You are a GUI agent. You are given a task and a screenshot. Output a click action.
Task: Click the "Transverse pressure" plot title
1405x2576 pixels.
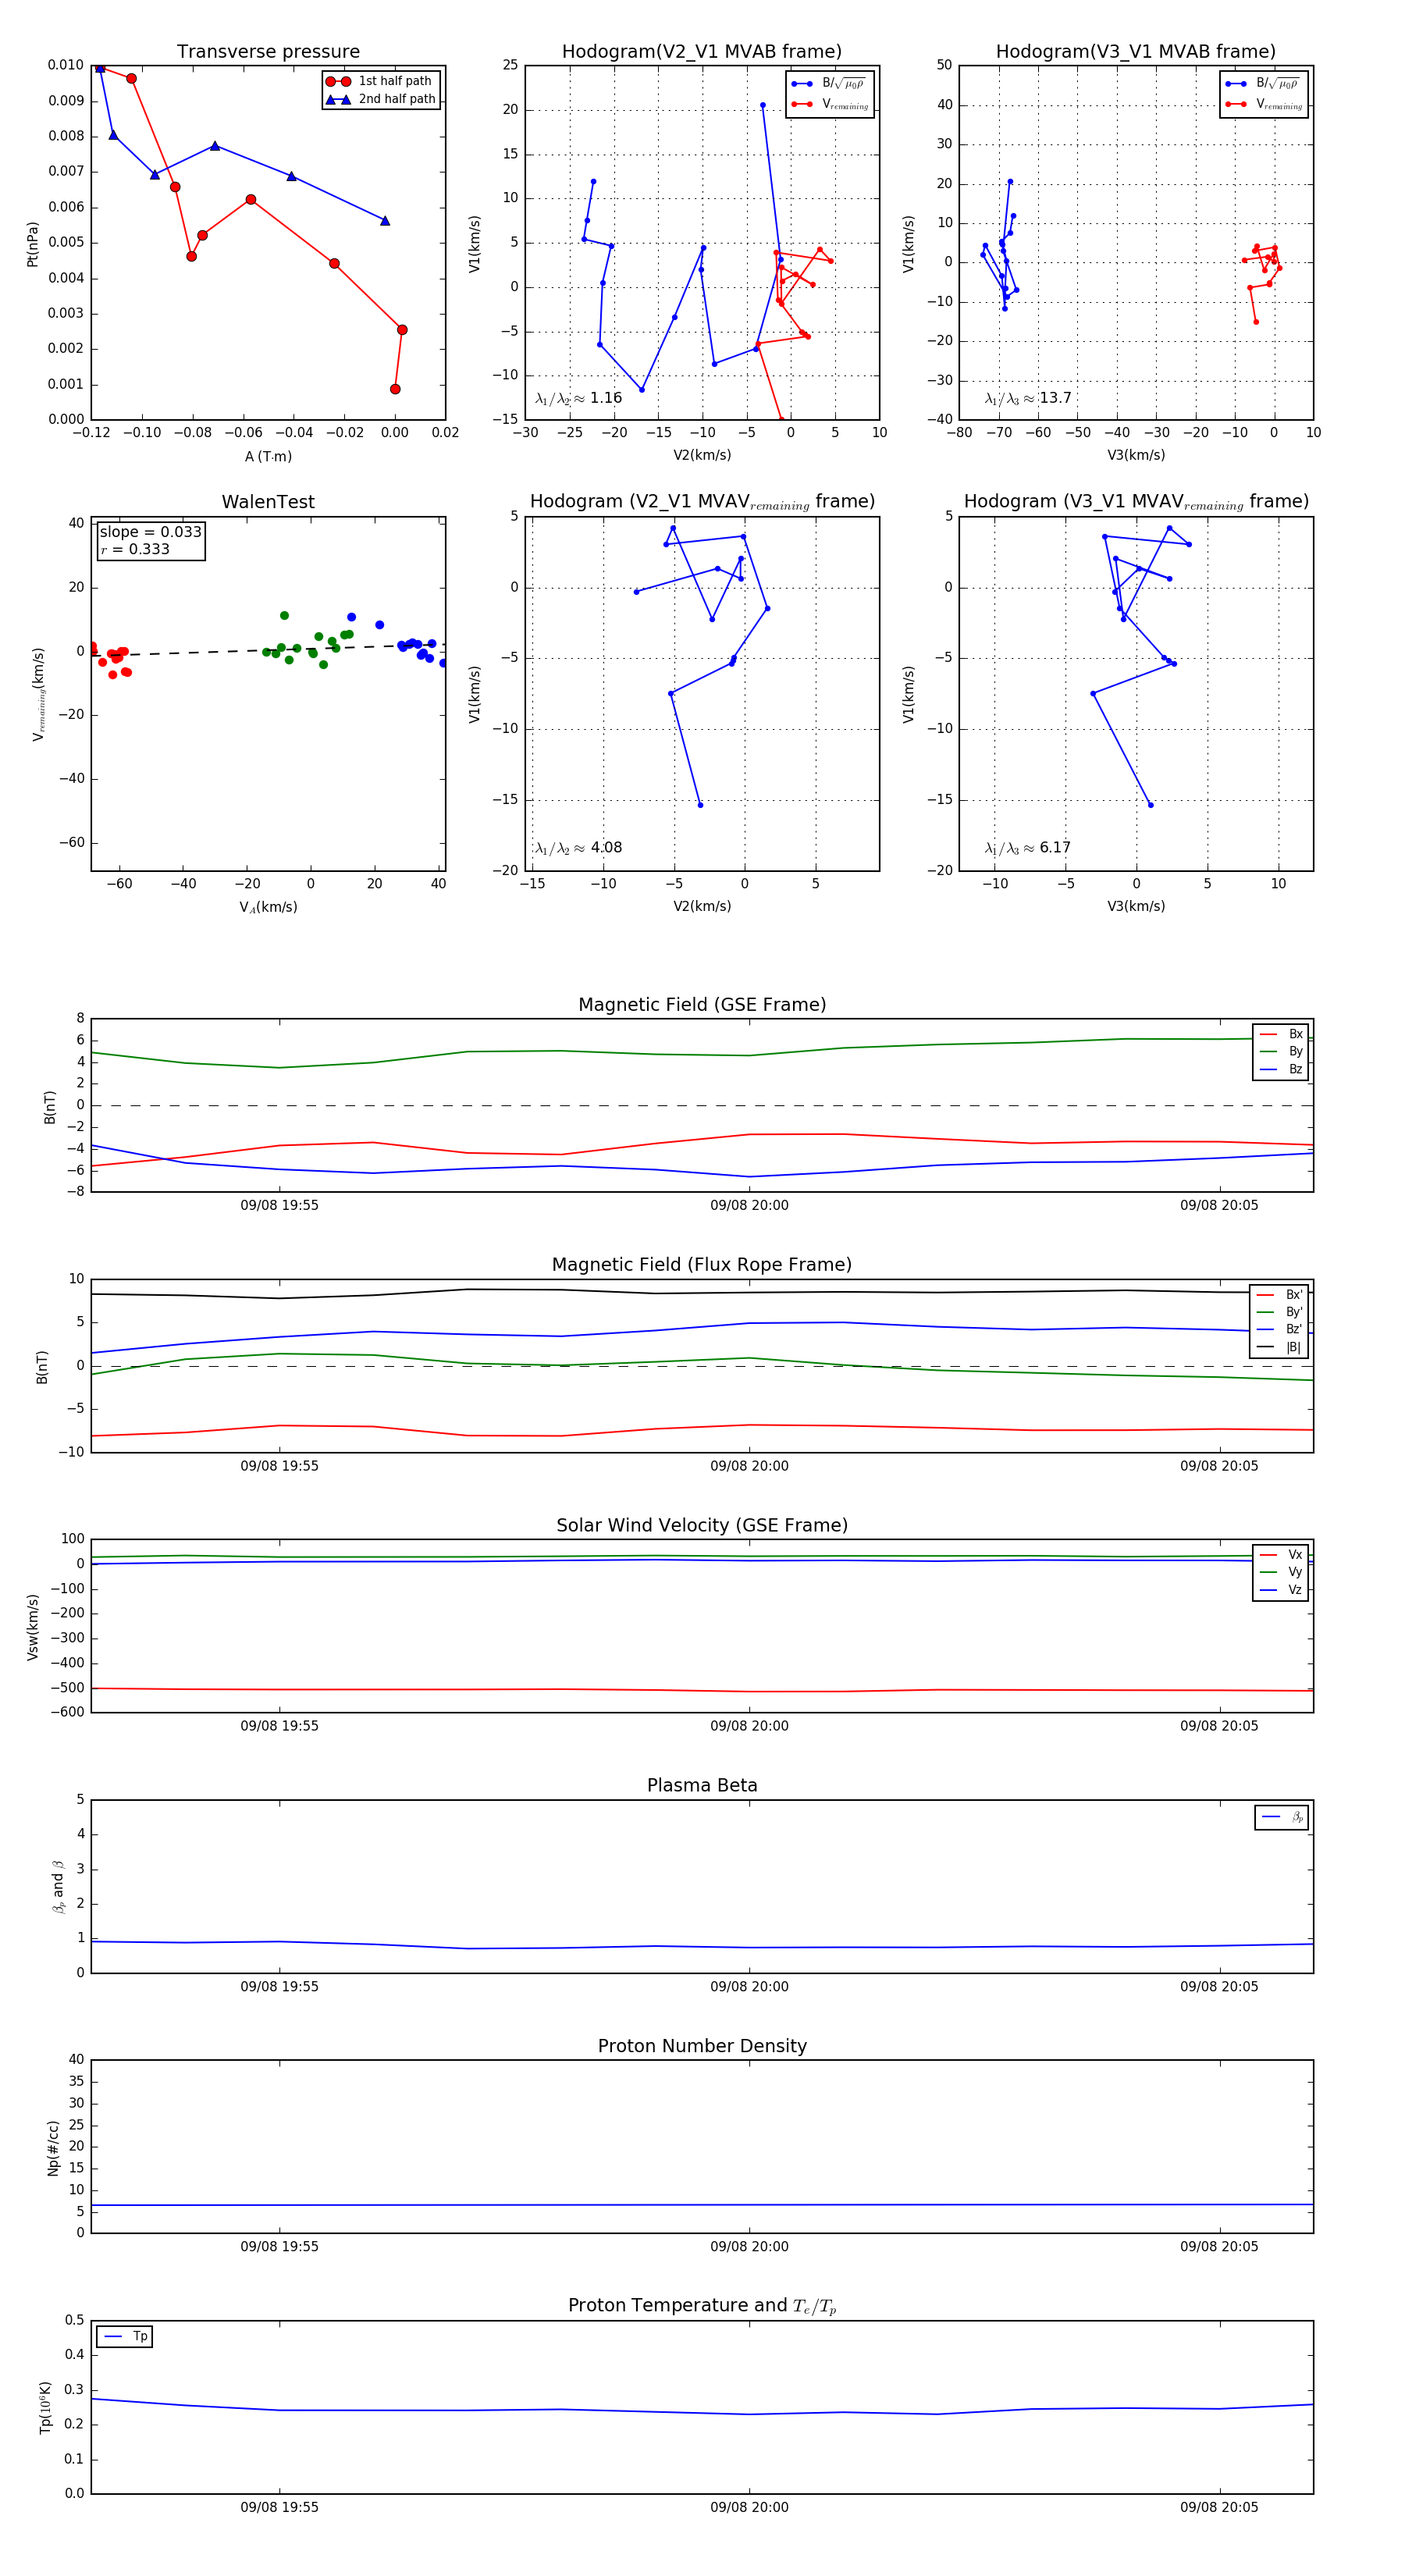(x=268, y=52)
